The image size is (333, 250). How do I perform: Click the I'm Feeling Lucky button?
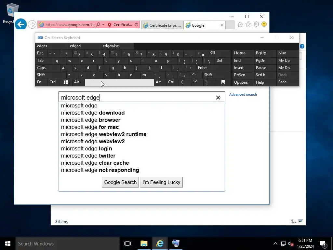pos(161,182)
